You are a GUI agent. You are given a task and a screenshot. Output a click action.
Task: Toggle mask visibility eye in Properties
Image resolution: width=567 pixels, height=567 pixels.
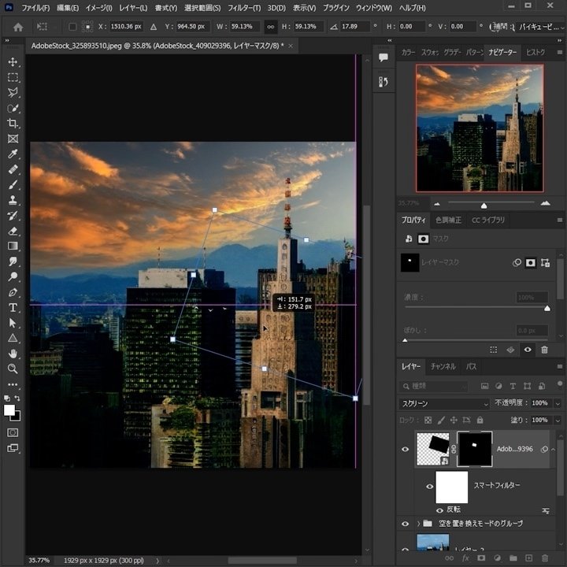click(528, 350)
